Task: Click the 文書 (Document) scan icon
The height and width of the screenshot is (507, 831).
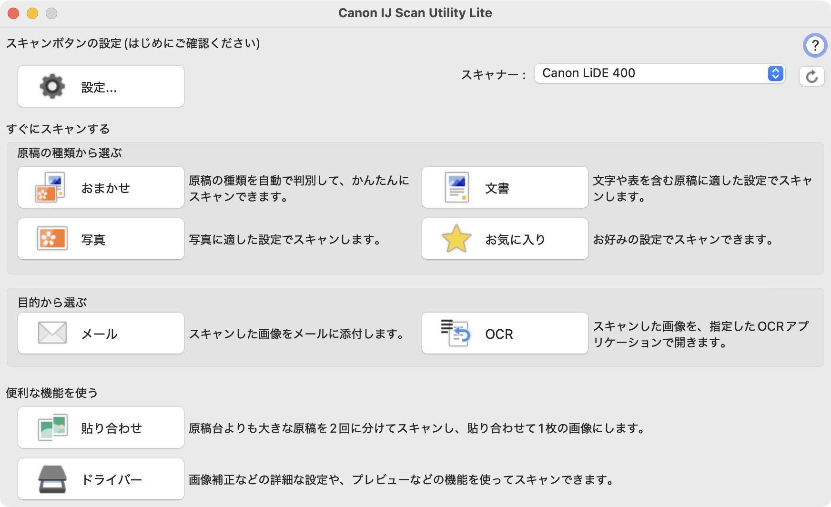Action: [456, 187]
